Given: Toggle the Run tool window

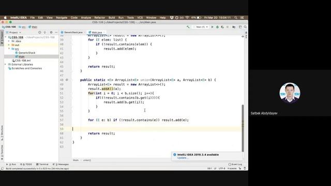Looking at the screenshot, I should (11, 164).
